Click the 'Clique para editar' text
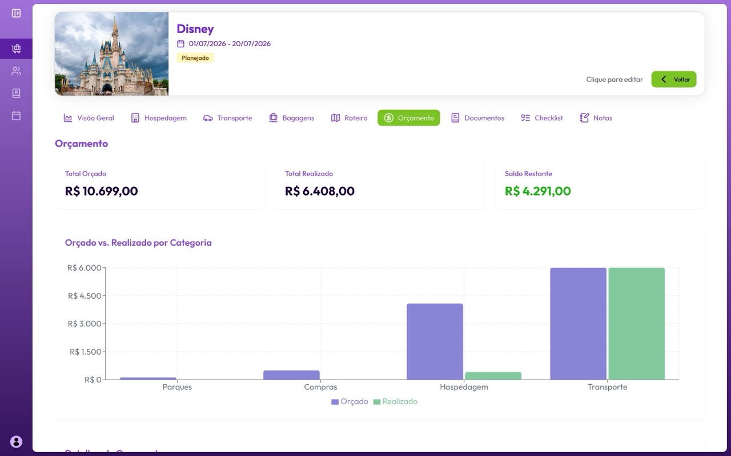 [x=614, y=79]
